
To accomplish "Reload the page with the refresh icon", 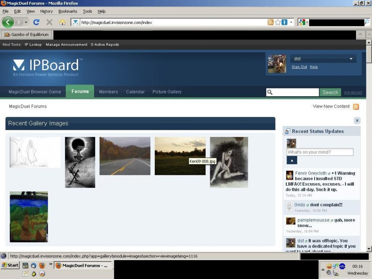I will click(36, 22).
